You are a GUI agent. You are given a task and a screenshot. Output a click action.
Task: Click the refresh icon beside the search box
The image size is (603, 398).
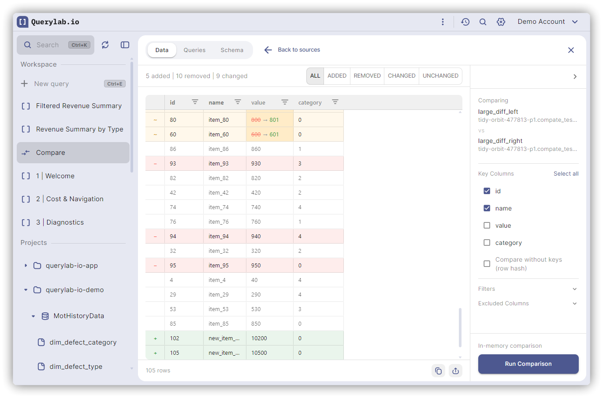point(105,45)
